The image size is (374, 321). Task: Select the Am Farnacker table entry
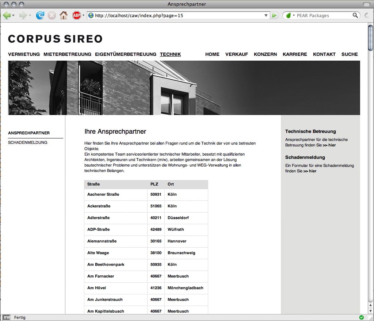tap(101, 276)
